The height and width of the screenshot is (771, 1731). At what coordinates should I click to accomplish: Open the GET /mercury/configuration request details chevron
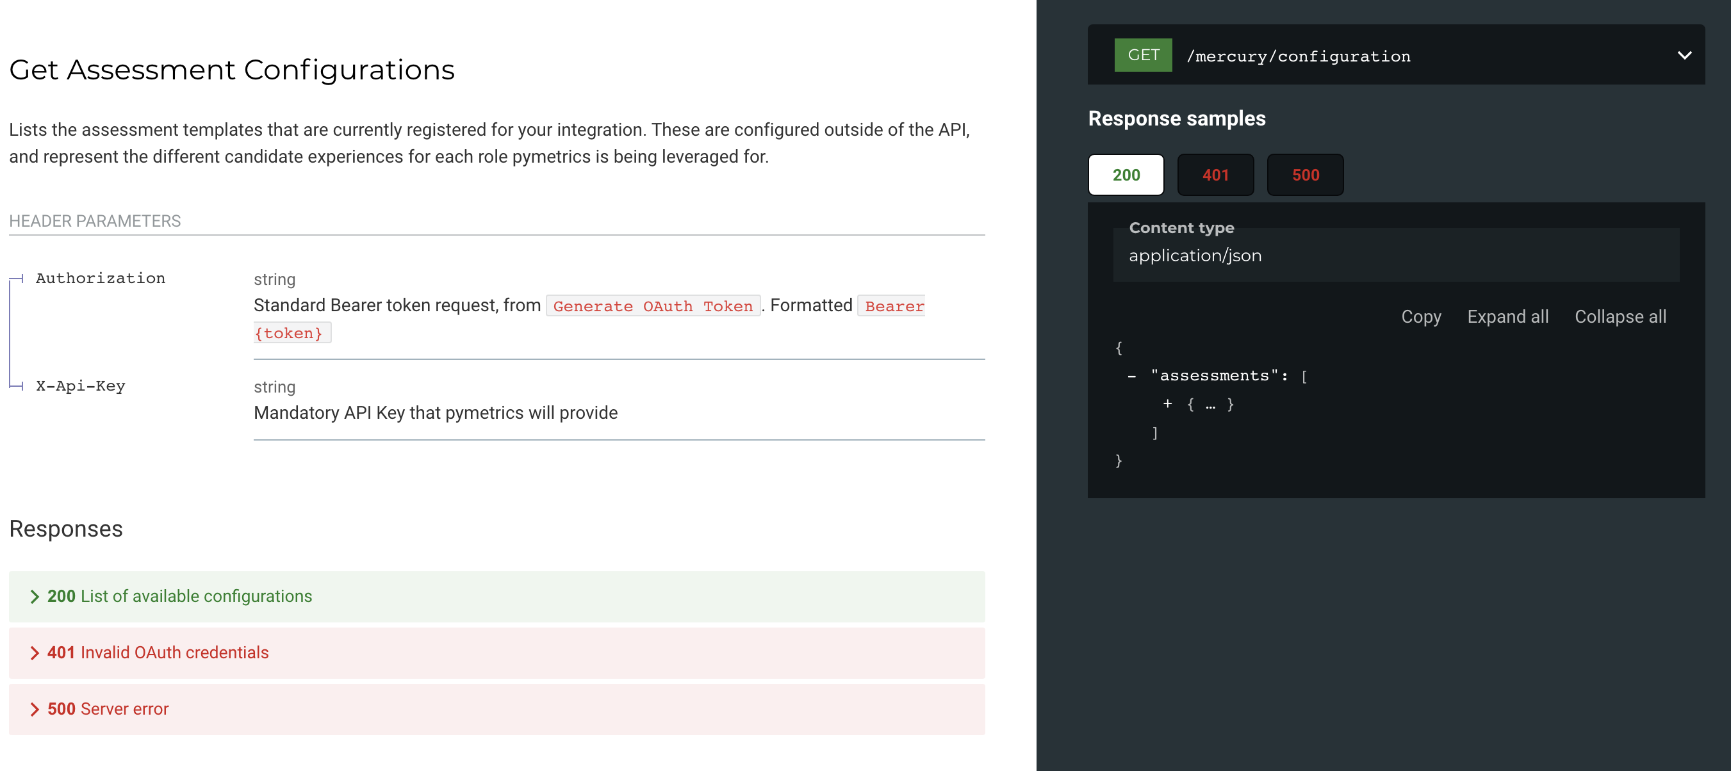coord(1684,56)
